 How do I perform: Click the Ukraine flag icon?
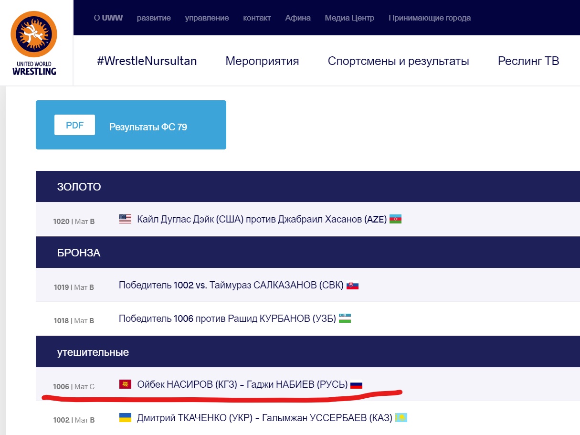click(125, 418)
